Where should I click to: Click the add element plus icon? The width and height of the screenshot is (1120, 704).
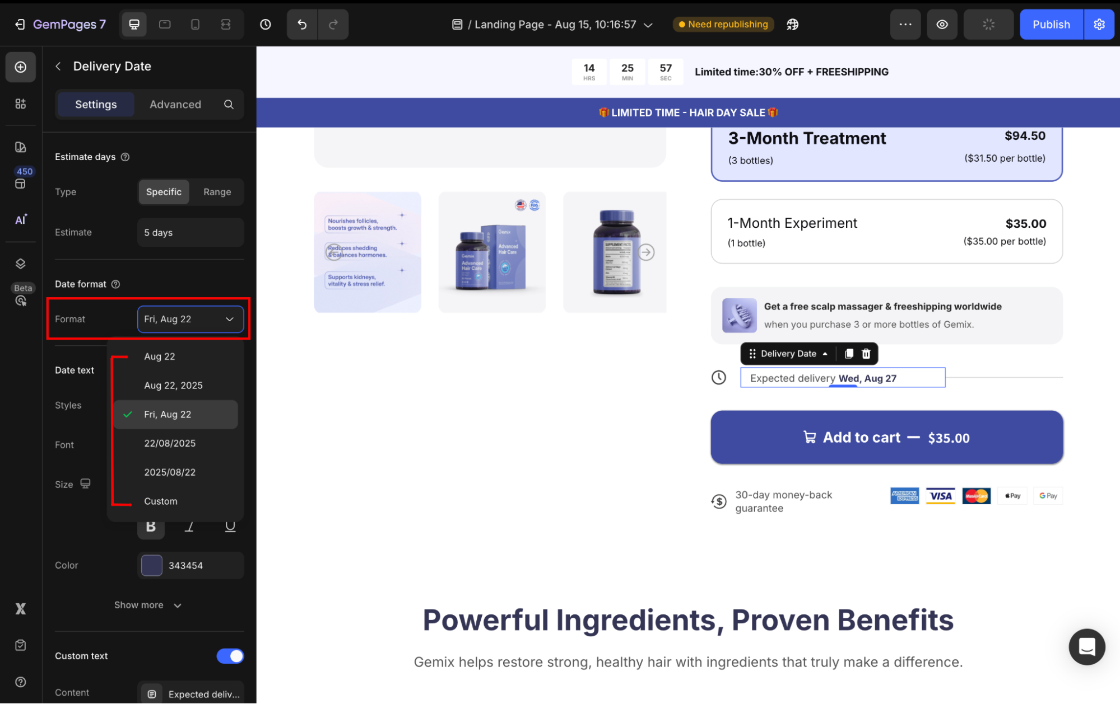click(x=21, y=67)
